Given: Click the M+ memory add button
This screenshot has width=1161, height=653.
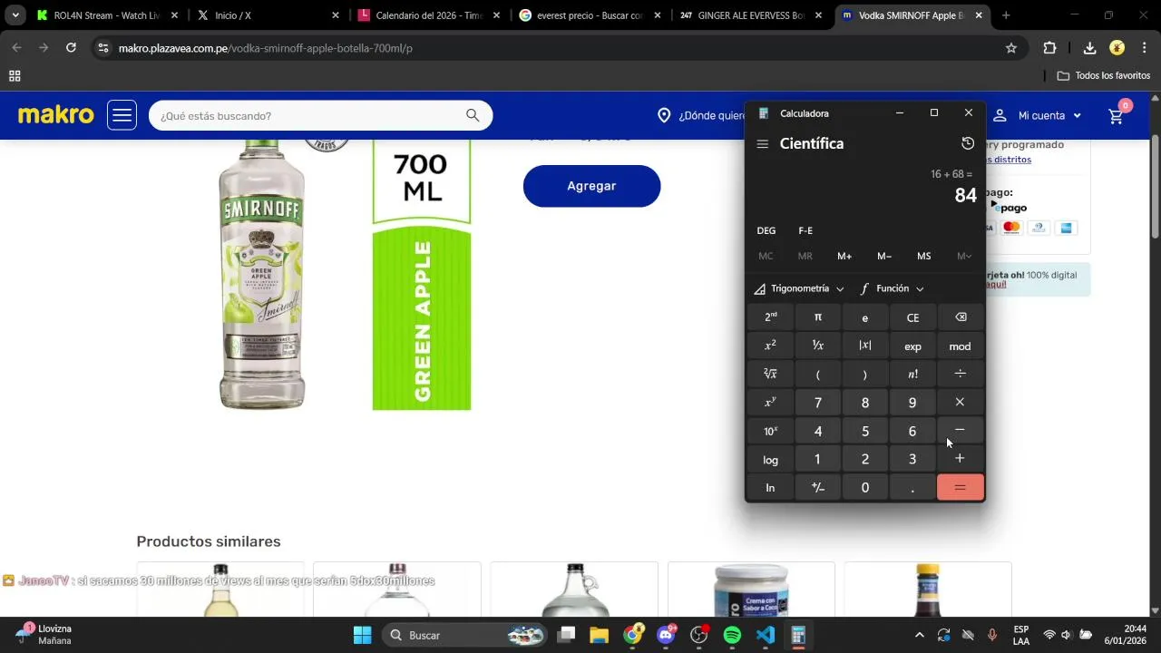Looking at the screenshot, I should [844, 256].
